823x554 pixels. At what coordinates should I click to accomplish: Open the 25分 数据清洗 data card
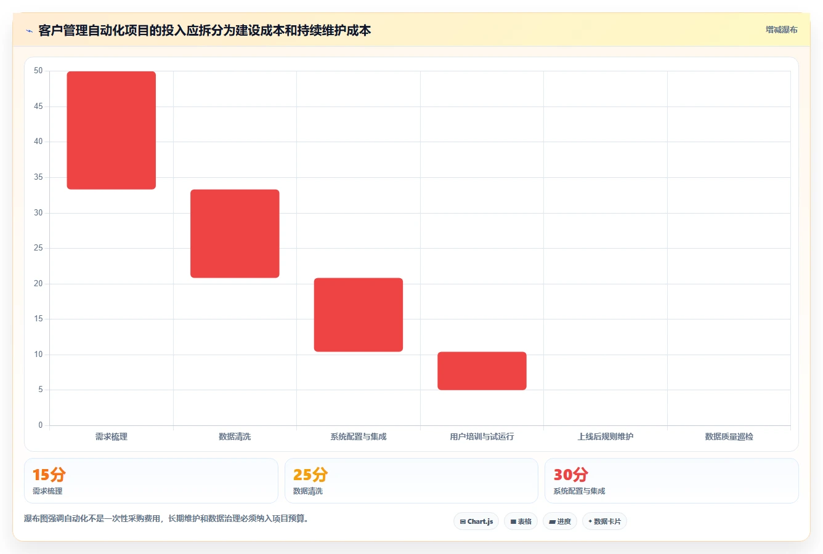click(411, 481)
